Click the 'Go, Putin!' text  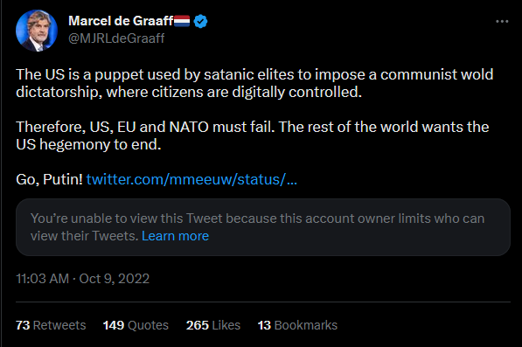tap(49, 180)
